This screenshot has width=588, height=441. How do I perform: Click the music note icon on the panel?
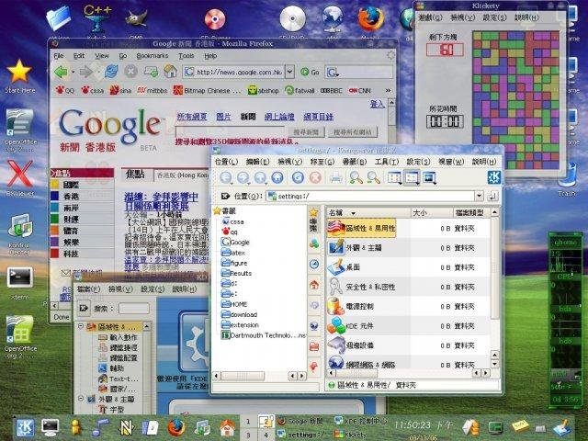click(x=100, y=427)
